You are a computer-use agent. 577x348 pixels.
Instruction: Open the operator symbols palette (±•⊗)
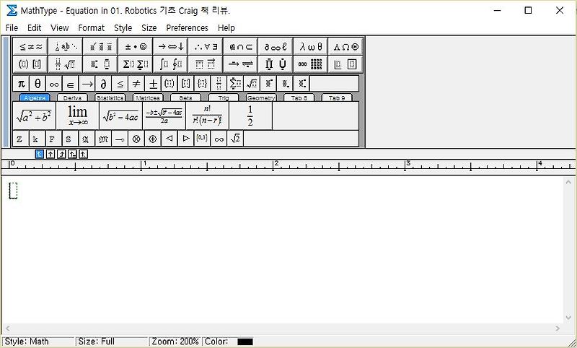pyautogui.click(x=136, y=47)
